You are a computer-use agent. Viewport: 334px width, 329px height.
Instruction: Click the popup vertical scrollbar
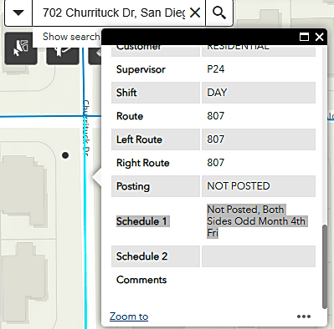[324, 266]
